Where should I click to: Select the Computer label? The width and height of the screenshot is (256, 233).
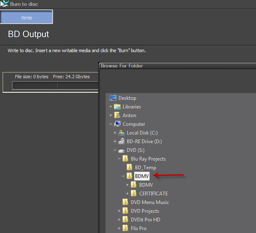(x=134, y=124)
